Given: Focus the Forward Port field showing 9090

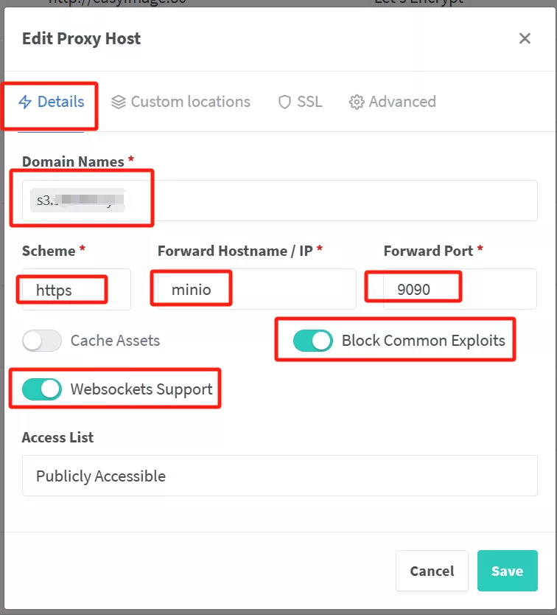Looking at the screenshot, I should [460, 290].
